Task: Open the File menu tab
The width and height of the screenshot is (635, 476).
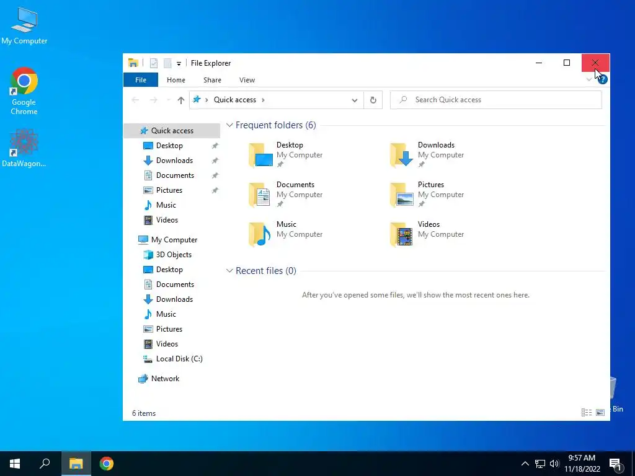Action: tap(141, 80)
